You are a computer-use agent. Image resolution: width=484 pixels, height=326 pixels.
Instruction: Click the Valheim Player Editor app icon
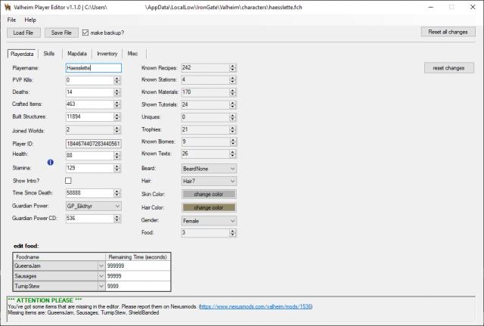tap(8, 7)
